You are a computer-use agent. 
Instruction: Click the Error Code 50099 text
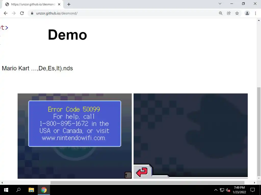74,109
